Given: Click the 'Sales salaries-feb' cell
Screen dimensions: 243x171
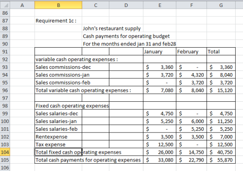Looking at the screenshot, I should [x=58, y=129].
